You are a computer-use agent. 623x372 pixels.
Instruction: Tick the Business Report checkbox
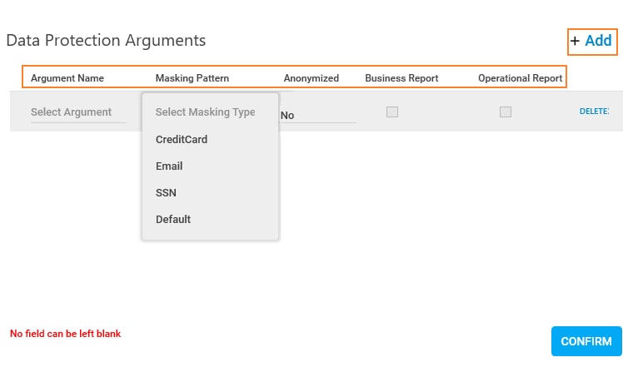coord(392,112)
